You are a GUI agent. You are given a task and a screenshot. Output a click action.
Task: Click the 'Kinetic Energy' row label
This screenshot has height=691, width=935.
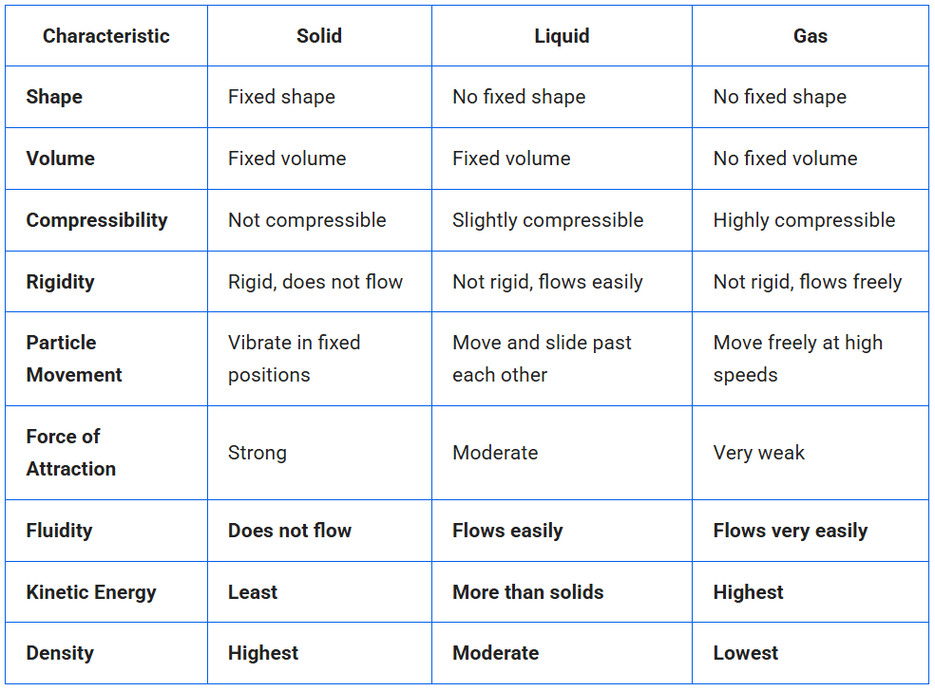point(91,592)
